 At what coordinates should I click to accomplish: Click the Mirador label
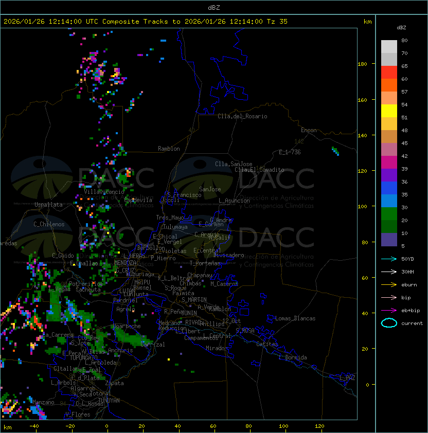(x=217, y=348)
